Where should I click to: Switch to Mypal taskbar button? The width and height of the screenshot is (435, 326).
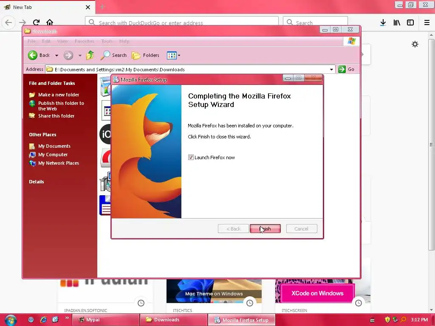[105, 320]
